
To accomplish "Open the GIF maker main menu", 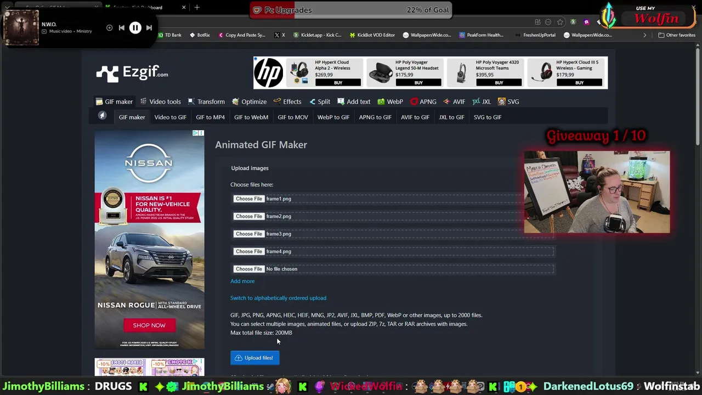I will (114, 101).
